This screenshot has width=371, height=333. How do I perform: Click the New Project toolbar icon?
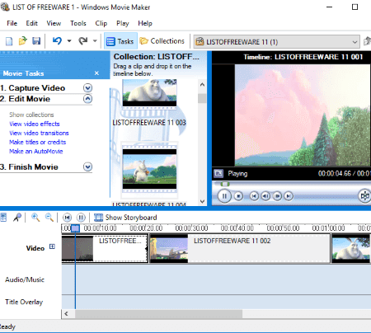coord(9,41)
